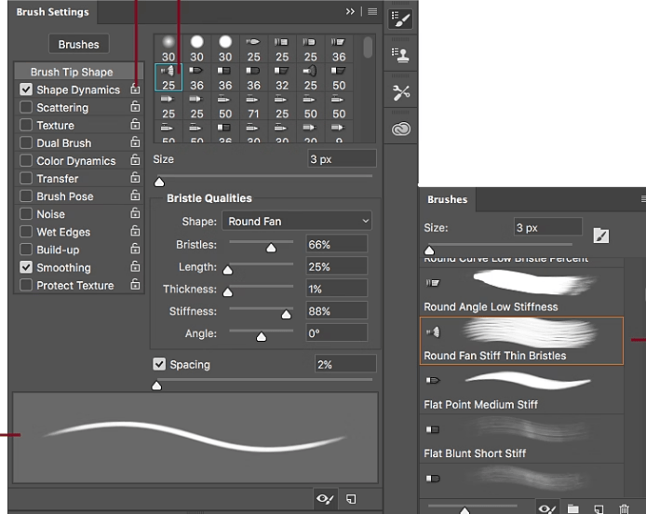This screenshot has width=646, height=514.
Task: Select Round Fan Stiff Thin Bristles brush
Action: pyautogui.click(x=521, y=341)
